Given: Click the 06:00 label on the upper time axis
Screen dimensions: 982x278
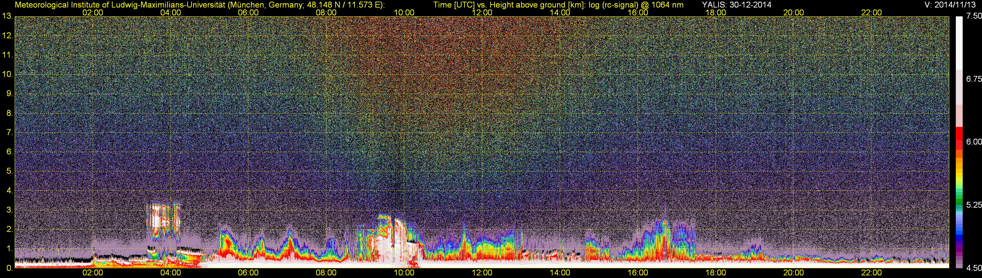Looking at the screenshot, I should point(248,12).
